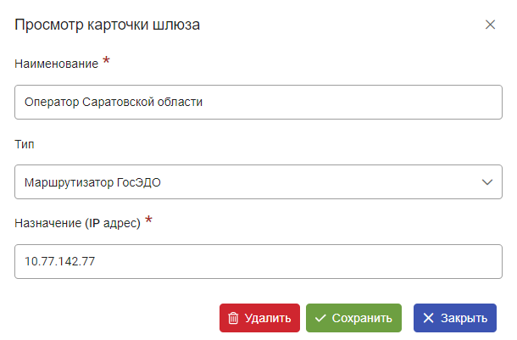Click the X icon on Закрыть button

tap(428, 318)
